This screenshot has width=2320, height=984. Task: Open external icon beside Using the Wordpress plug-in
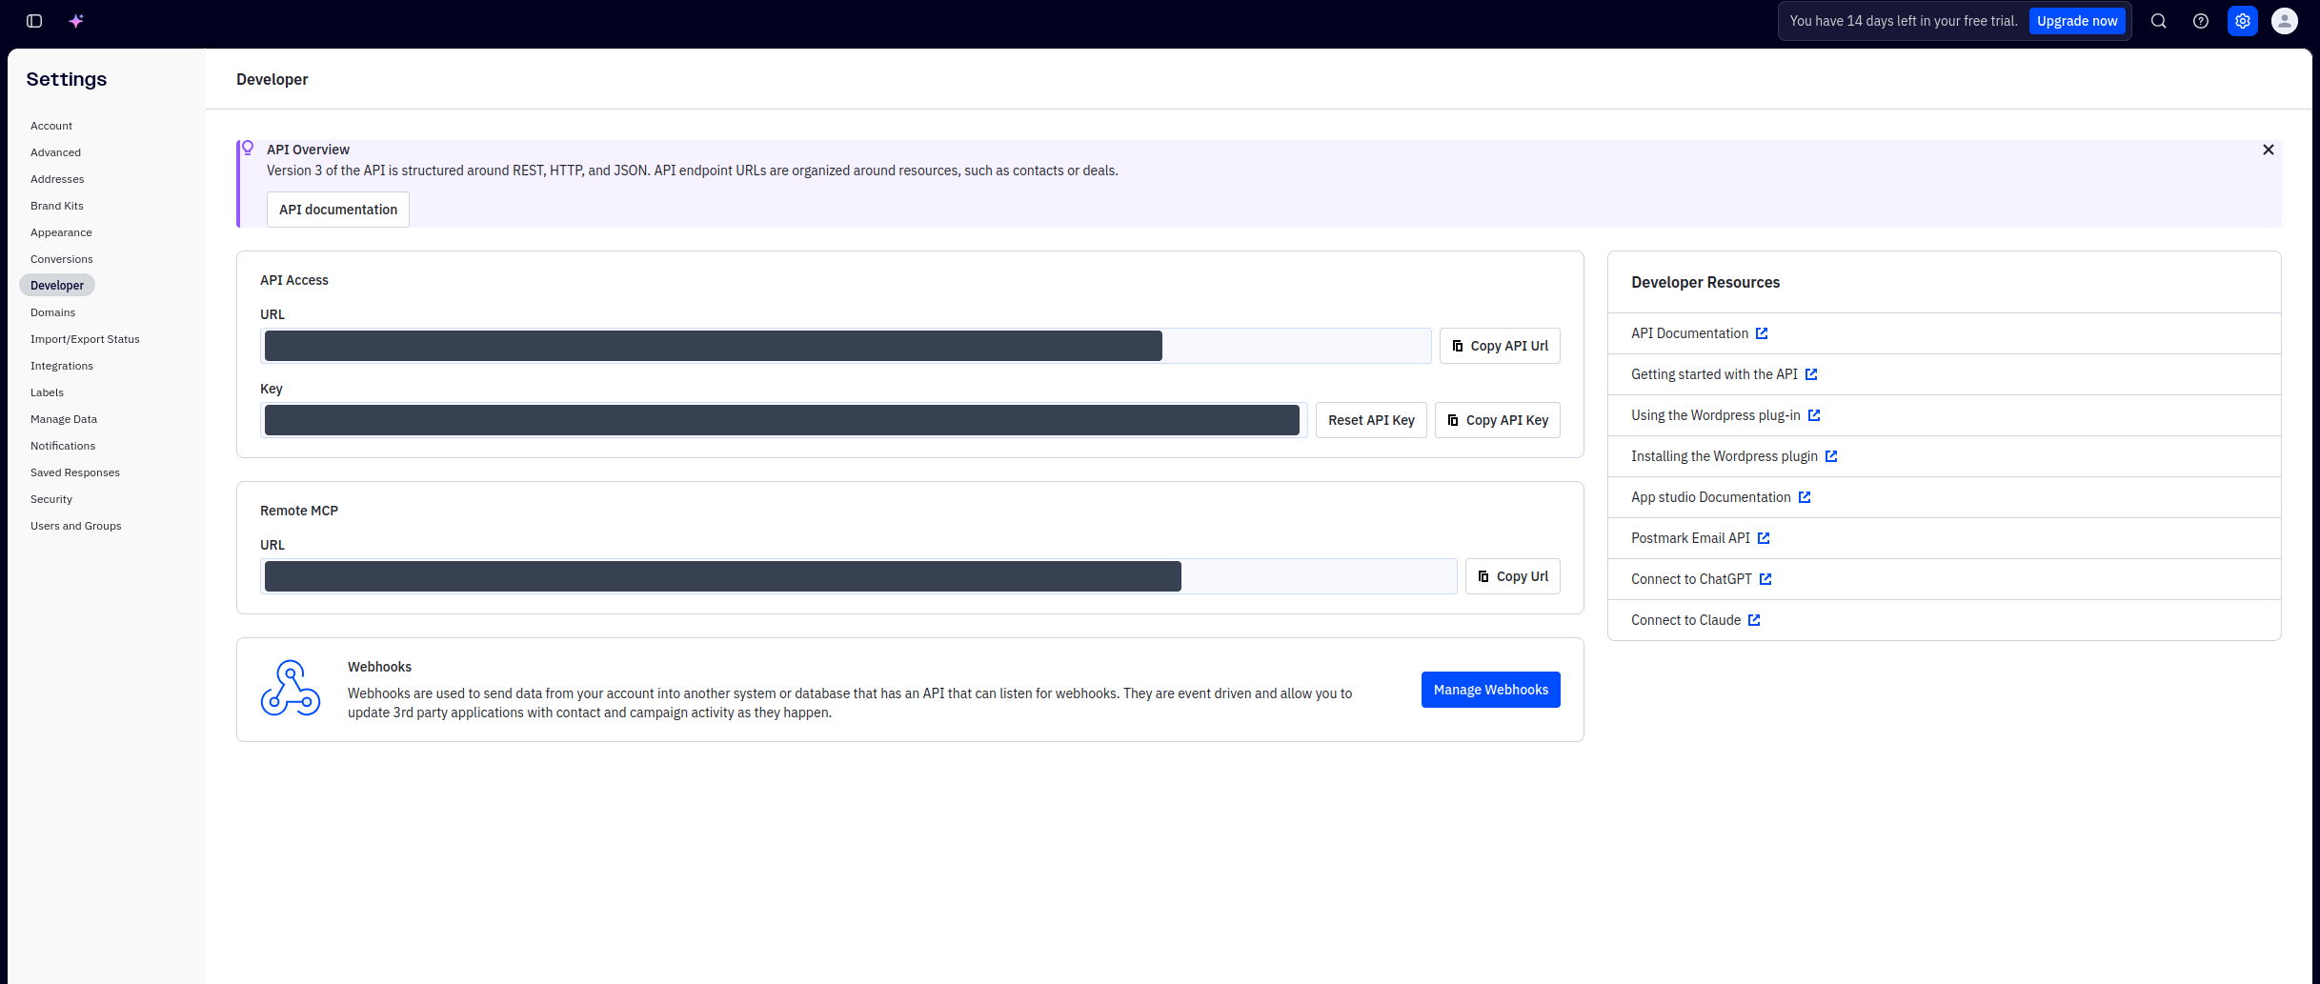[1814, 415]
